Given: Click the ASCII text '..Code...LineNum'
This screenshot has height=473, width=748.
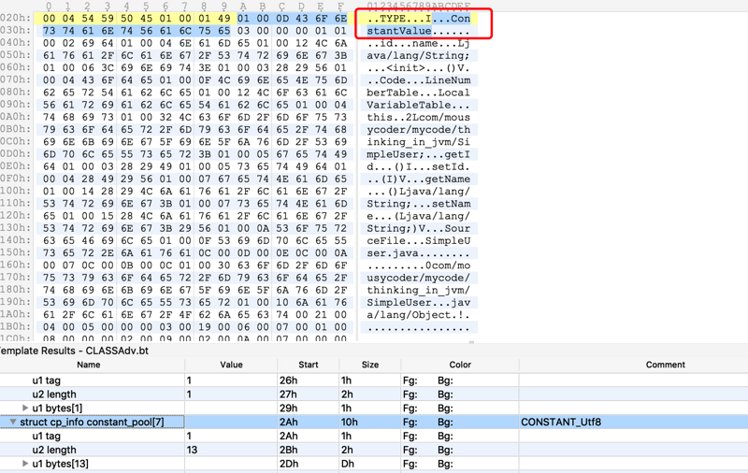Looking at the screenshot, I should (418, 80).
